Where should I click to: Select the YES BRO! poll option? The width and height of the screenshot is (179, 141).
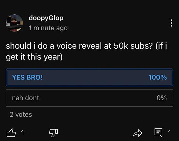tap(89, 77)
